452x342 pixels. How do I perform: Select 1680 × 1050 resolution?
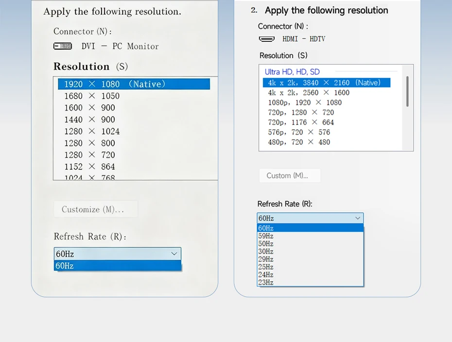coord(92,96)
